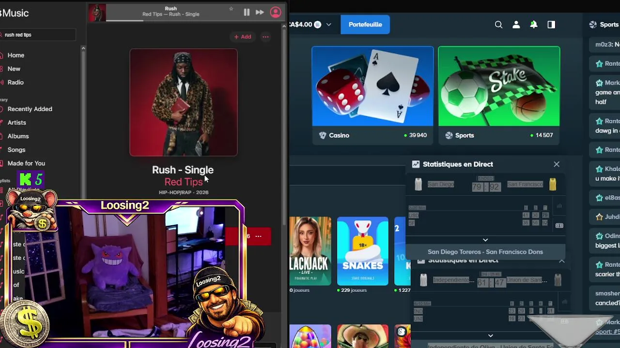The width and height of the screenshot is (620, 348).
Task: Click Statistiques en Direct chart icon
Action: [416, 164]
